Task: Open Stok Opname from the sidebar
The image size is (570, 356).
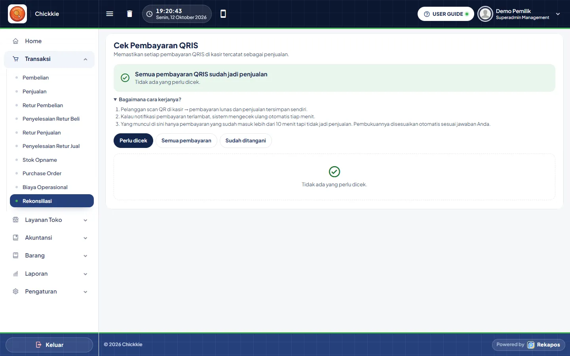Action: pyautogui.click(x=40, y=160)
